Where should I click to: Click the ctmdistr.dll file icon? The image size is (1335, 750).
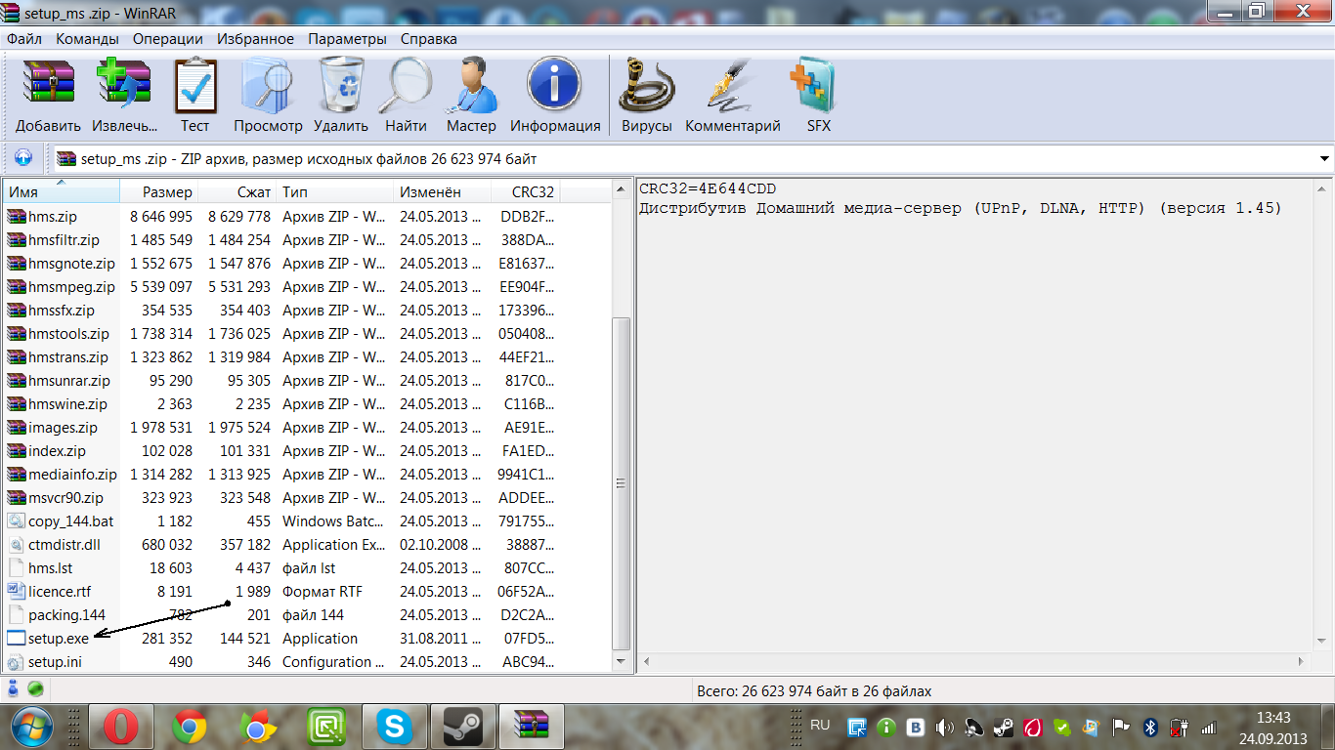click(16, 545)
